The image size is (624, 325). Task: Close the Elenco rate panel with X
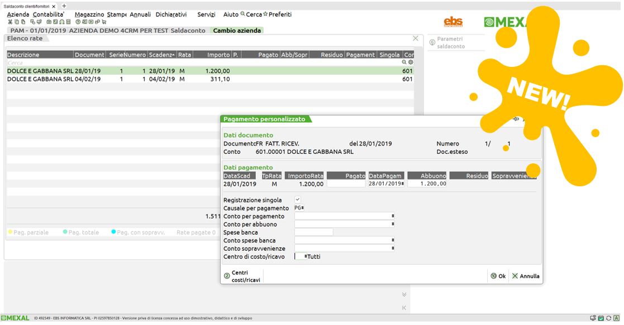click(x=415, y=38)
